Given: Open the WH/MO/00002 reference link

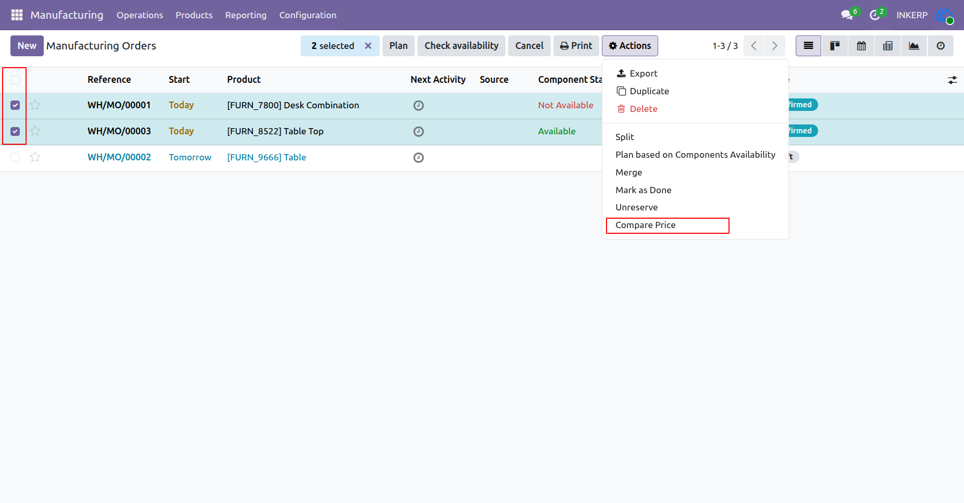Looking at the screenshot, I should point(119,157).
